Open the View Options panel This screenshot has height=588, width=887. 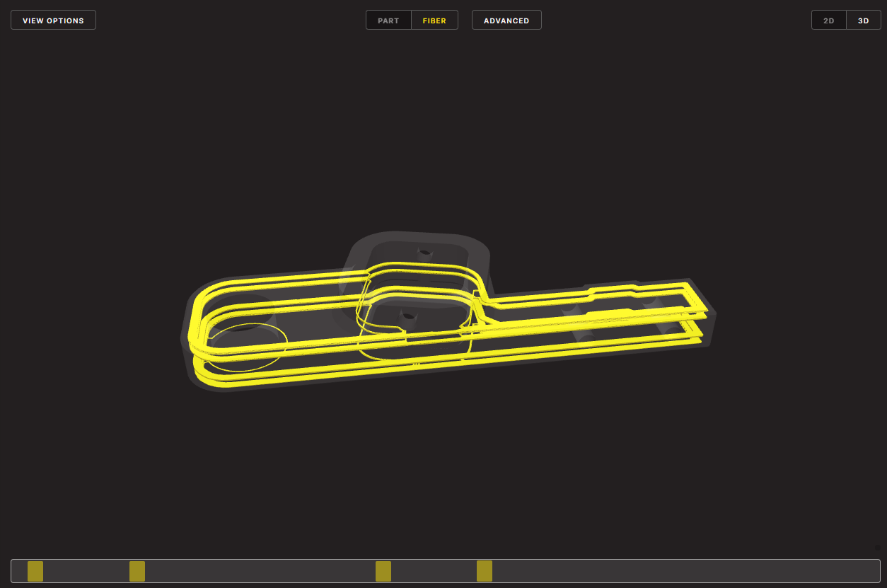tap(53, 20)
